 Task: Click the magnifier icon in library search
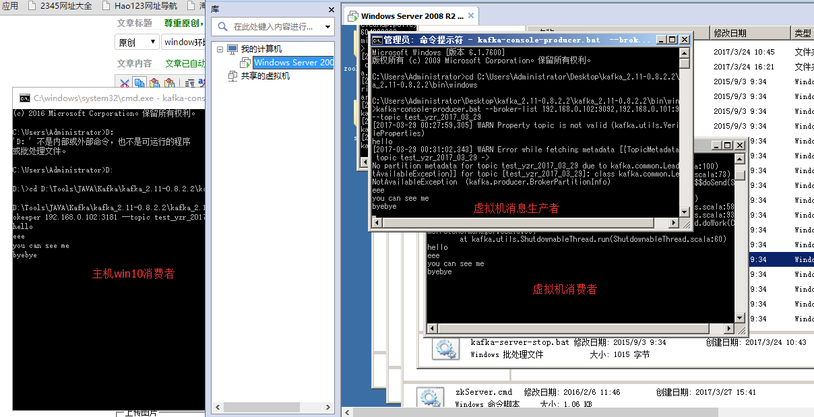pyautogui.click(x=223, y=27)
